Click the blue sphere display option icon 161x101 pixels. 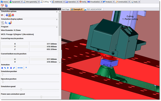point(10,23)
